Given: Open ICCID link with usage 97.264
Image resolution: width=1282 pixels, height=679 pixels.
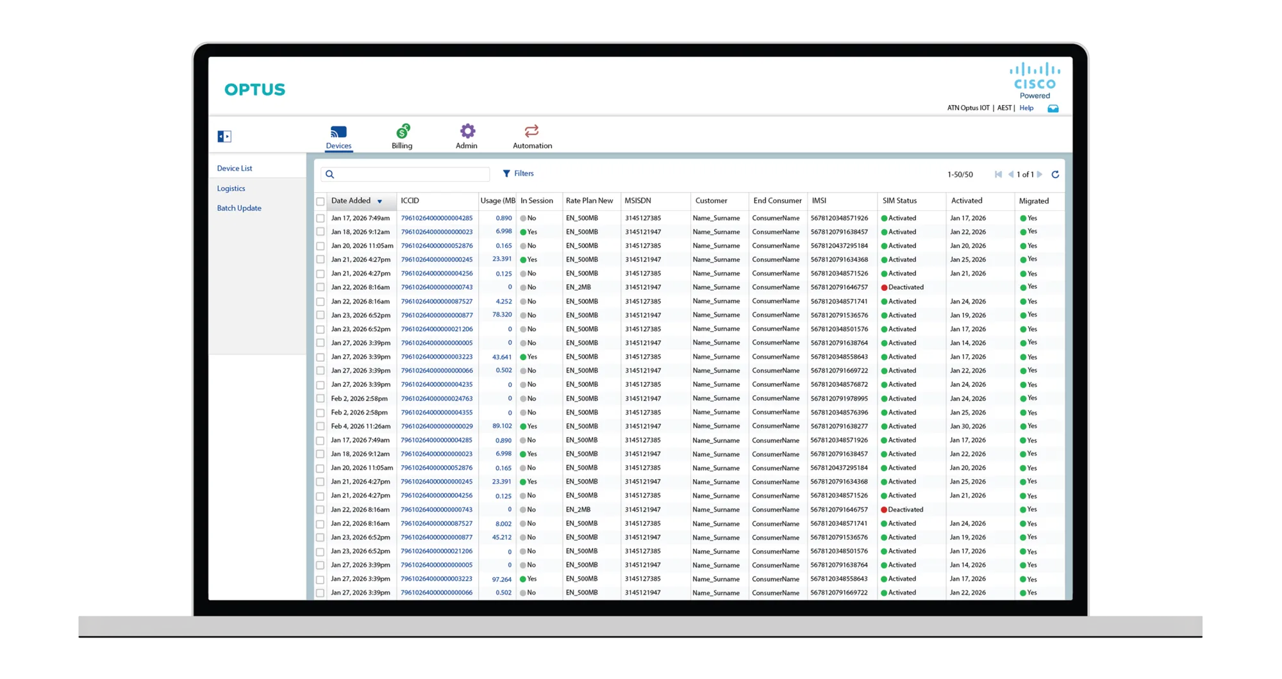Looking at the screenshot, I should click(437, 579).
